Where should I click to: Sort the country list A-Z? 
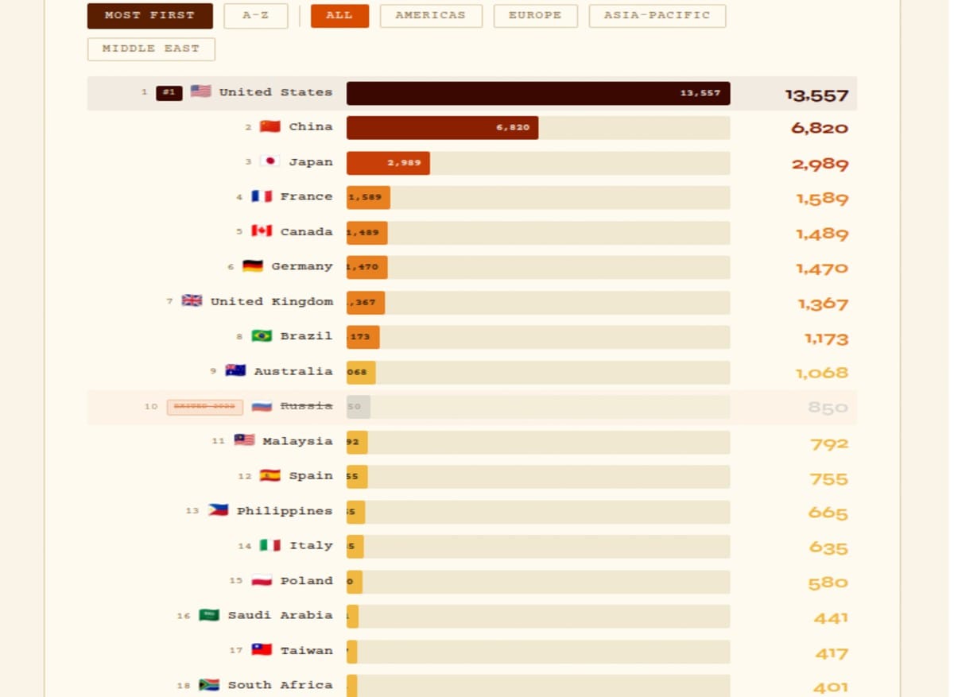(255, 16)
